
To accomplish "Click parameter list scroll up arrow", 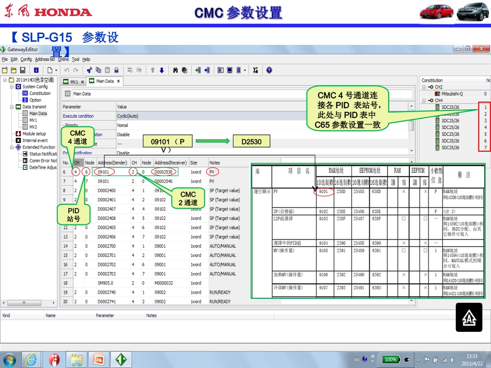I will (x=411, y=107).
